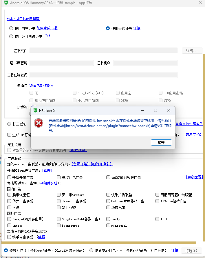Open 详情 link beside 使用云端证书

click(x=137, y=28)
